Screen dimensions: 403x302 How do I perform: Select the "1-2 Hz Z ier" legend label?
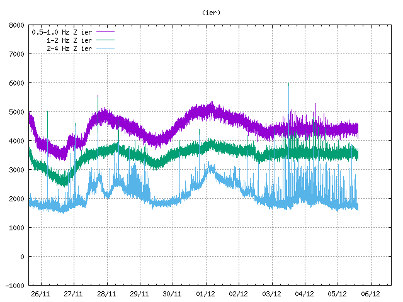[69, 40]
